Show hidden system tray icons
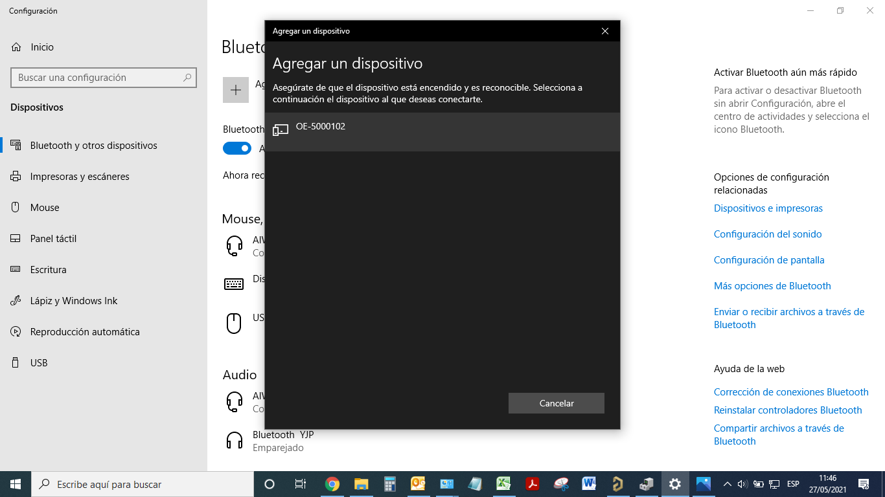Image resolution: width=885 pixels, height=497 pixels. coord(727,484)
